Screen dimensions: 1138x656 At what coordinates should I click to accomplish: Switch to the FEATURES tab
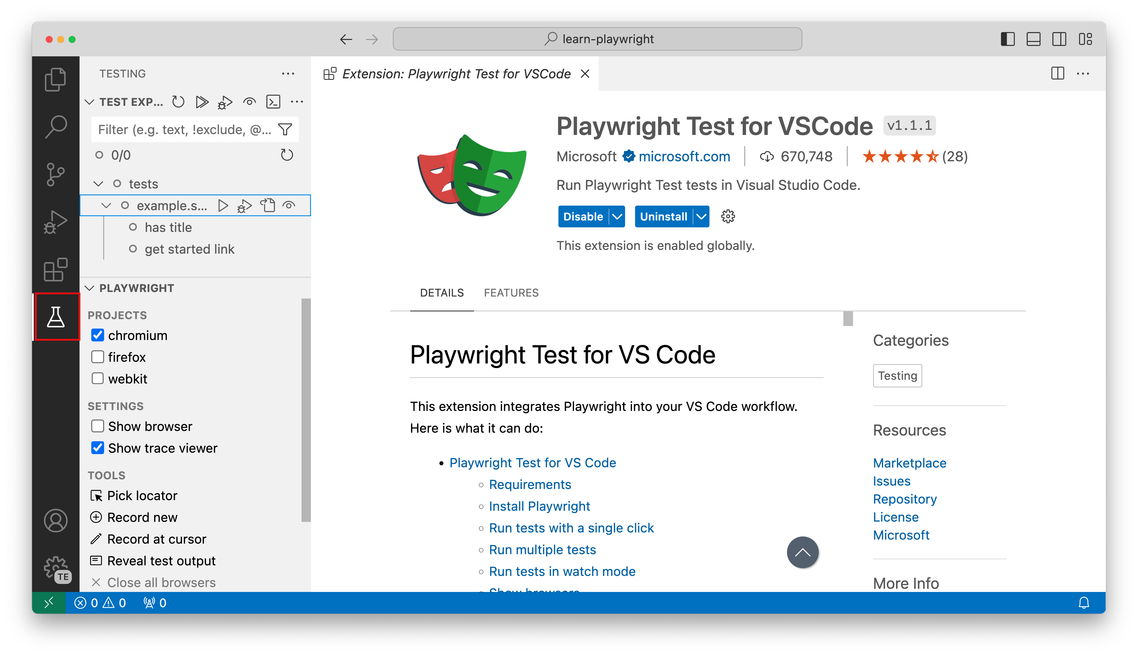pyautogui.click(x=511, y=293)
